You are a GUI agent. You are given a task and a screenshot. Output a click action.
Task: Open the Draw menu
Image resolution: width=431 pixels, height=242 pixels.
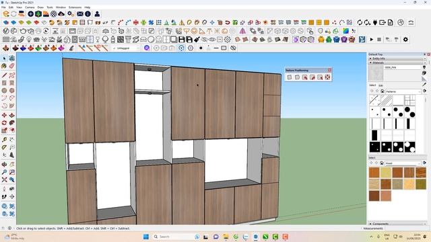[x=40, y=7]
